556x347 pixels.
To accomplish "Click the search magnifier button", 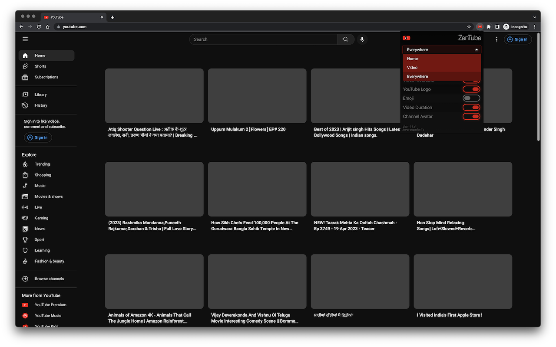I will [x=346, y=39].
